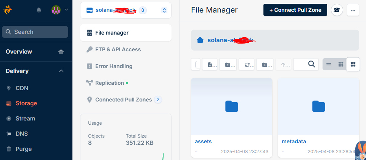Open the storage zone selector dropdown
366x160 pixels.
(x=126, y=10)
